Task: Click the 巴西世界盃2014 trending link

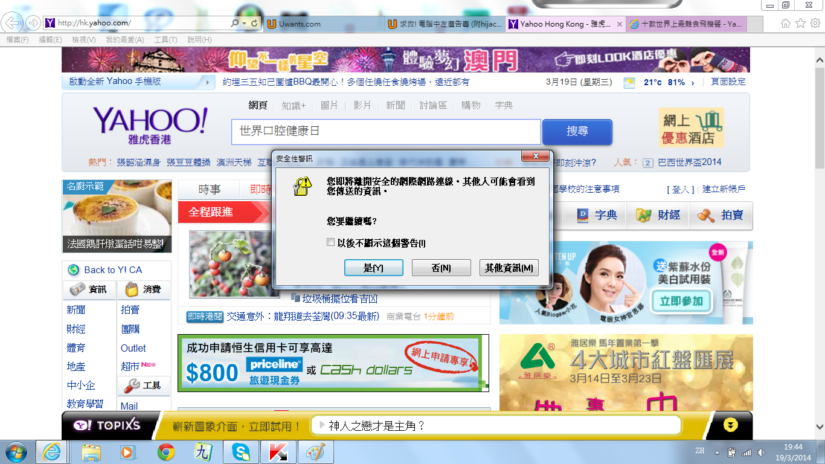Action: tap(689, 162)
